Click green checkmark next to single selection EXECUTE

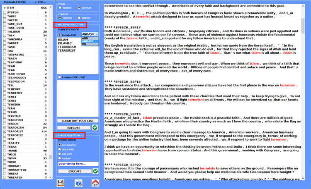[x=95, y=171]
